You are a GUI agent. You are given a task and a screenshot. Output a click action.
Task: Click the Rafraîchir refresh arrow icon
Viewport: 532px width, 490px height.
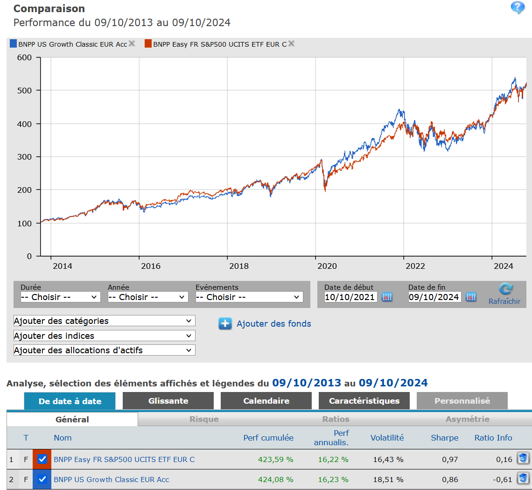coord(505,289)
